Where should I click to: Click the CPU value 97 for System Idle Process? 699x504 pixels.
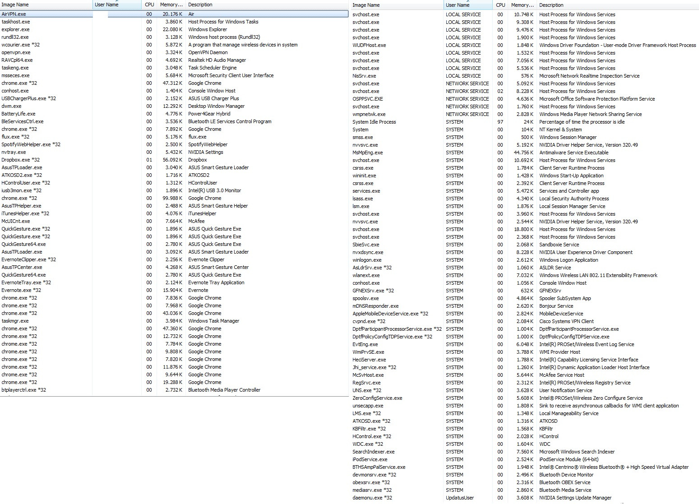(500, 122)
